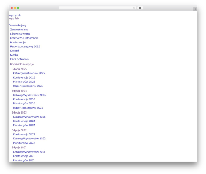Open 'Katalog Wystawców 2024'
Viewport: 206px width, 174px height.
tap(29, 95)
